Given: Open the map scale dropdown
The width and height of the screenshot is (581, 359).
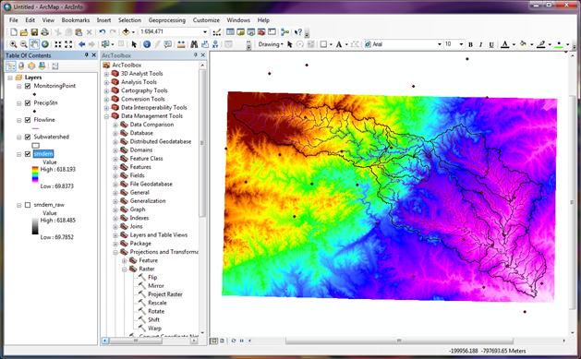Looking at the screenshot, I should coord(204,32).
